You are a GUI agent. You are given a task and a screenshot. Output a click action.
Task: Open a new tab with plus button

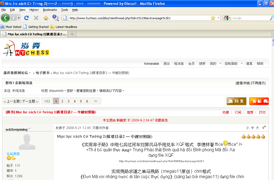(72, 34)
